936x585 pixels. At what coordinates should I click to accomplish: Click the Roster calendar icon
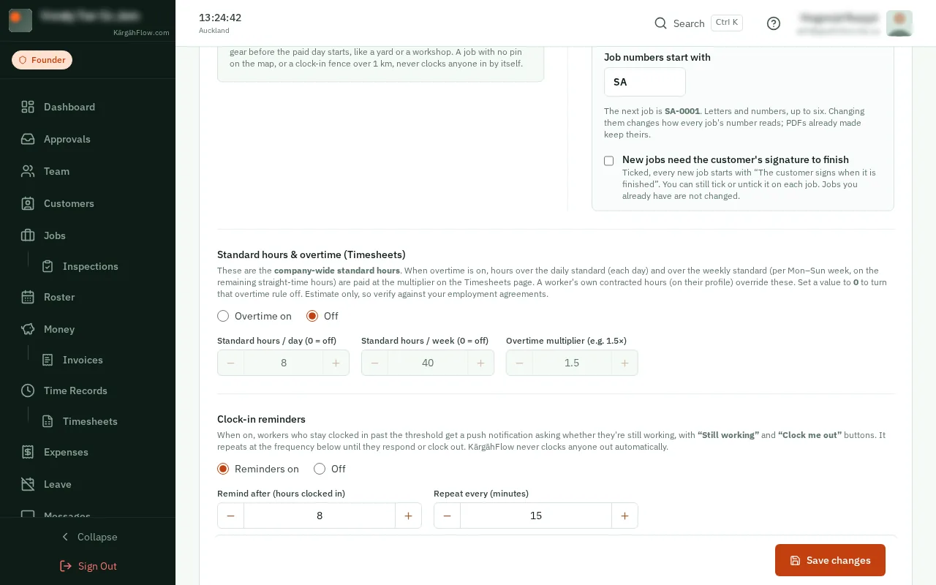point(28,297)
